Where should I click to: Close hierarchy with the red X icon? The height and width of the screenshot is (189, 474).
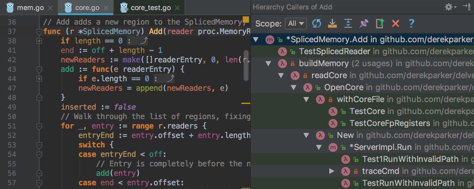pyautogui.click(x=396, y=23)
